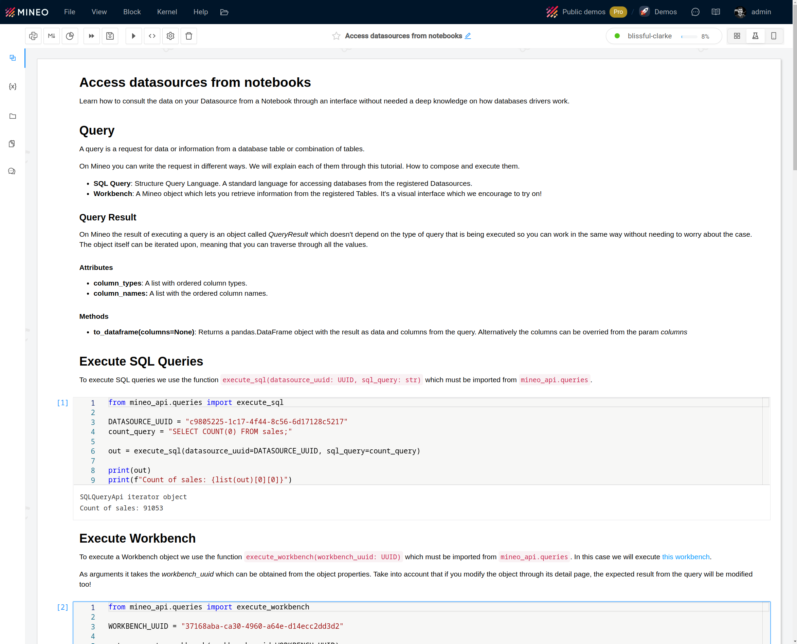Screen dimensions: 797x644
Task: Edit the notebook title with pencil icon
Action: (468, 36)
